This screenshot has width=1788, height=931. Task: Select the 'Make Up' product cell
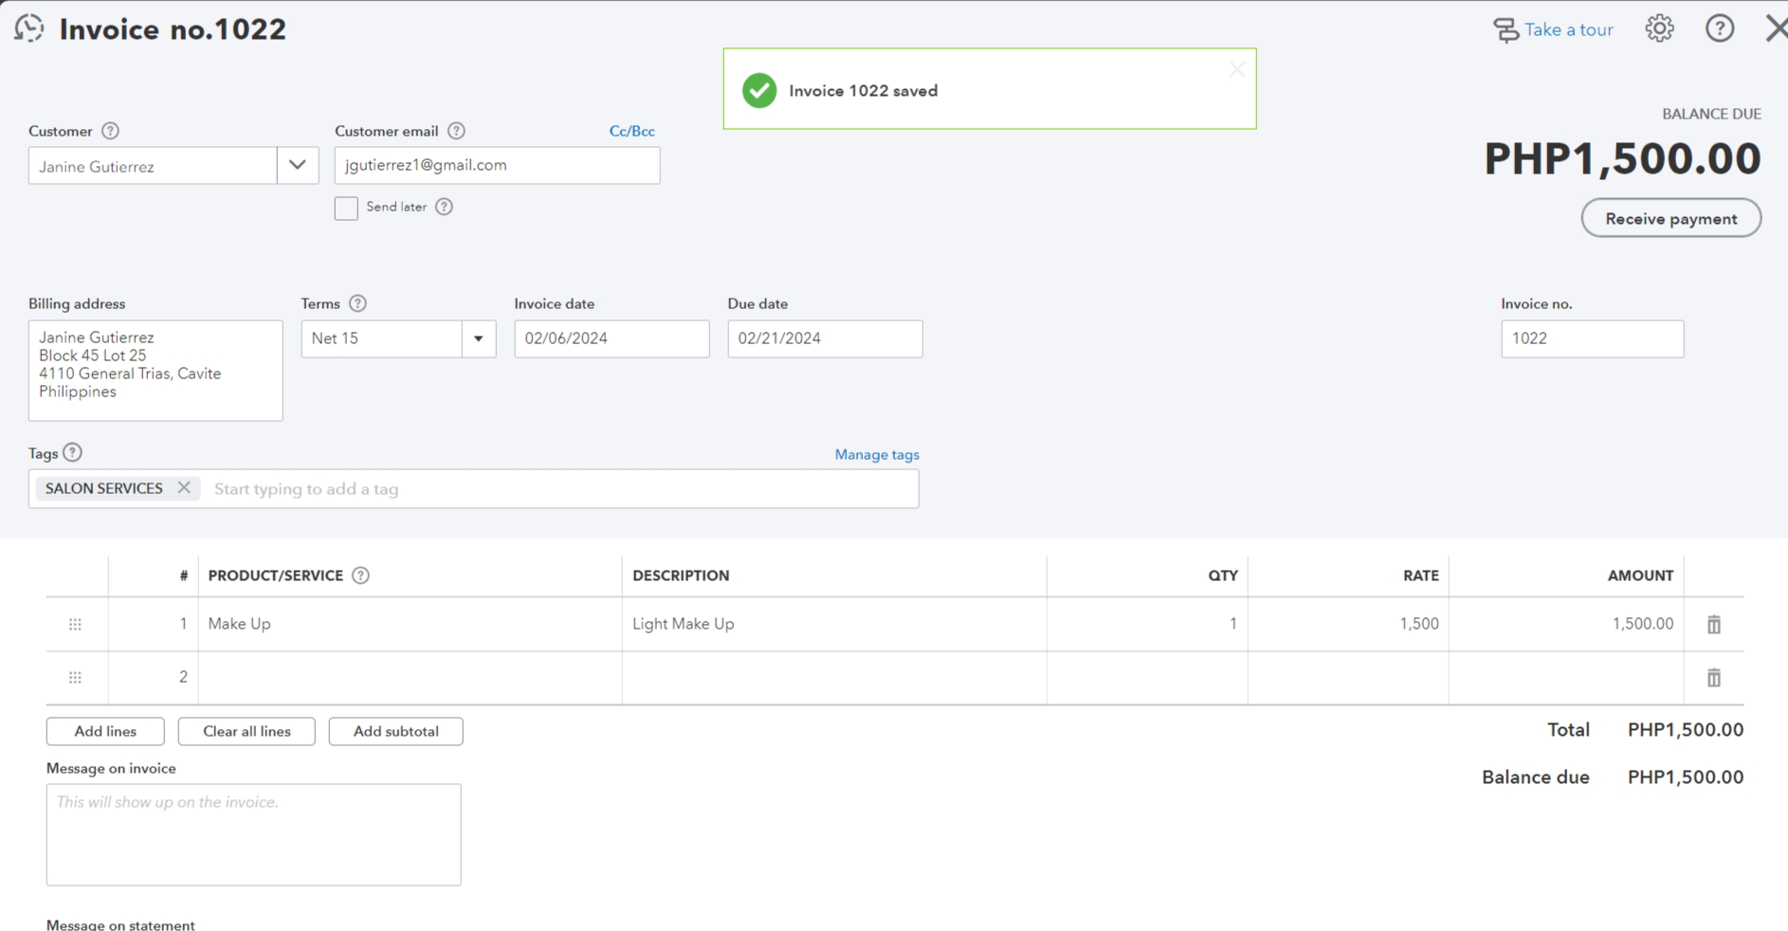pos(410,624)
